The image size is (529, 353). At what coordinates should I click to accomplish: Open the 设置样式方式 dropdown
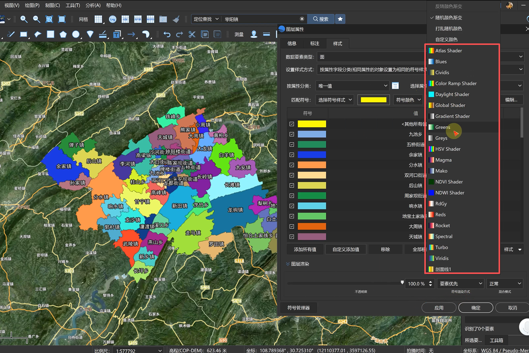[x=421, y=69]
